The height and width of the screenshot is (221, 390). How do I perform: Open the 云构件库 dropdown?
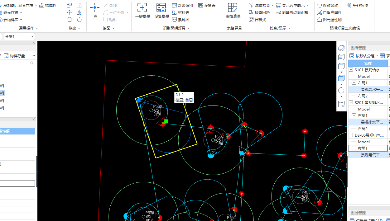point(21,20)
